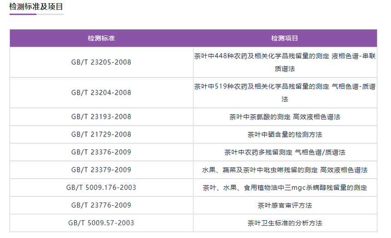
Task: Select the GB/T 21729-2008 cell
Action: coord(101,134)
